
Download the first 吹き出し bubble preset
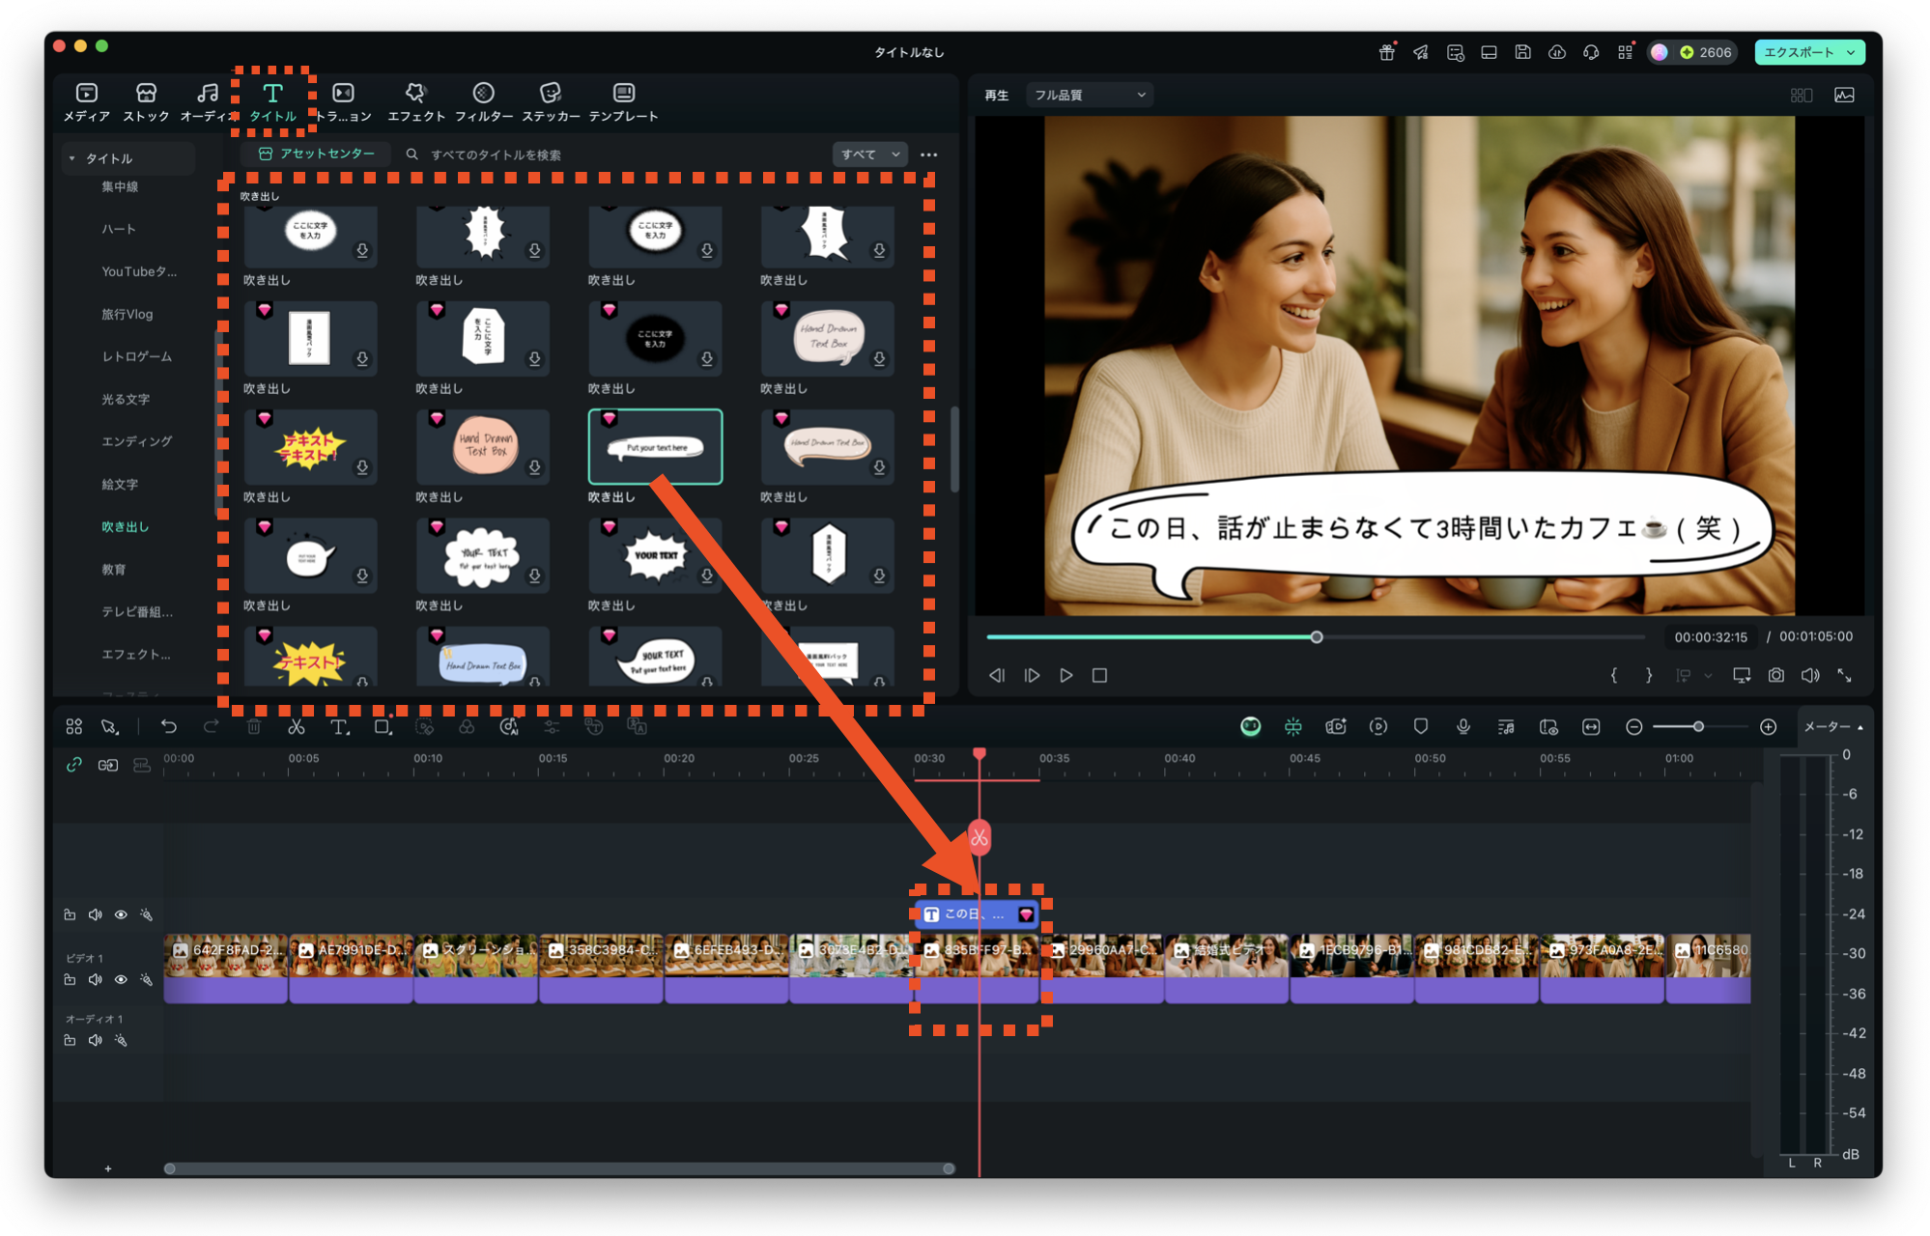pos(362,250)
